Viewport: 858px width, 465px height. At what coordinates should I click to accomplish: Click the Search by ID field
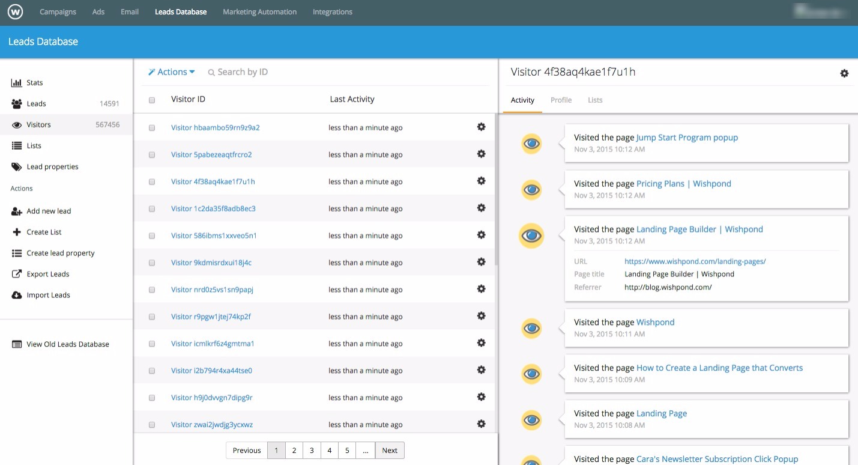tap(243, 72)
